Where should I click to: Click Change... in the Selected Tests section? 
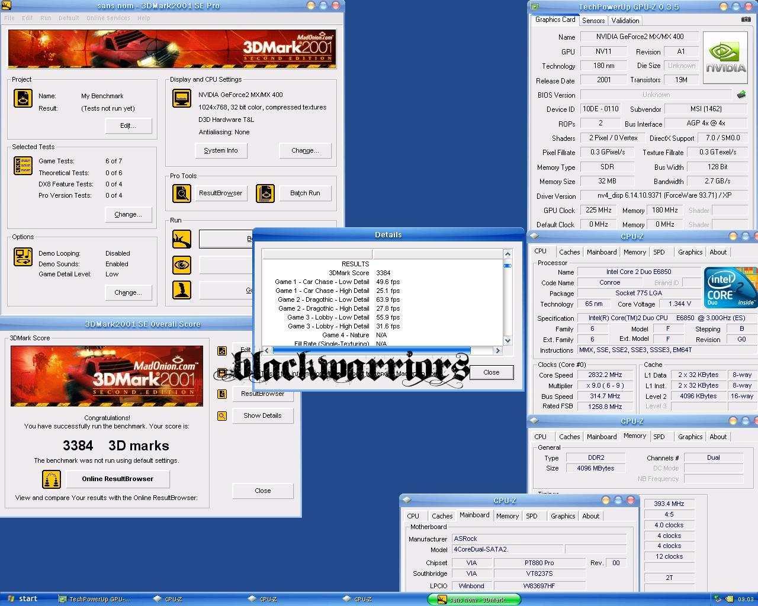(128, 215)
